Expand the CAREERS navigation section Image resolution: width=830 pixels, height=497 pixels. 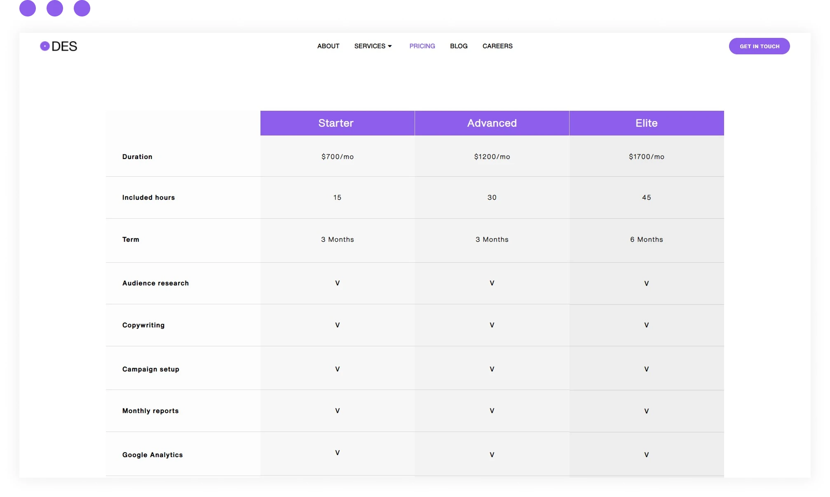(497, 46)
